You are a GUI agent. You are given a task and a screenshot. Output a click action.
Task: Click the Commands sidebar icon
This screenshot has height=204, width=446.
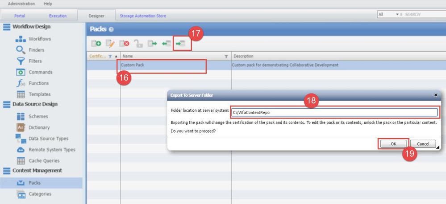[21, 72]
